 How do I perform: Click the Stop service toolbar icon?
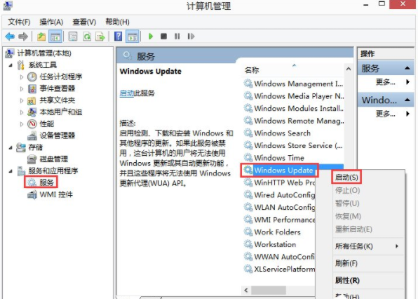pyautogui.click(x=163, y=36)
